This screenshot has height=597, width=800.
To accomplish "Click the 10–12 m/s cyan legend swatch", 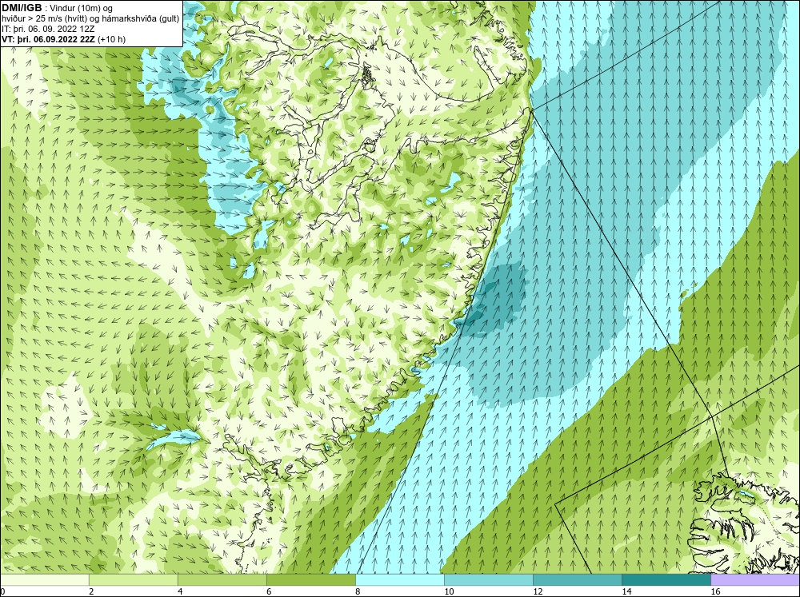I will pyautogui.click(x=489, y=579).
